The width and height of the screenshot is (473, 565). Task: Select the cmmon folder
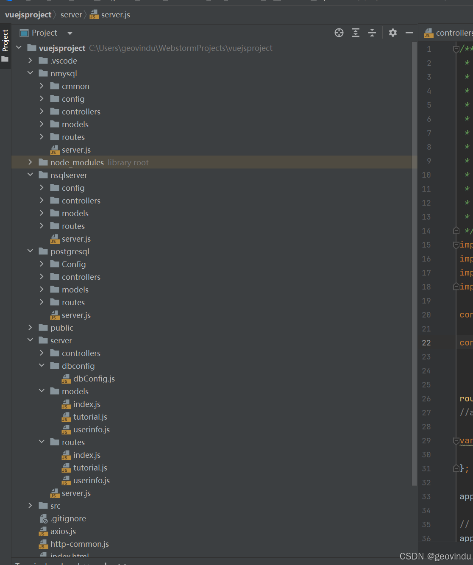coord(75,86)
